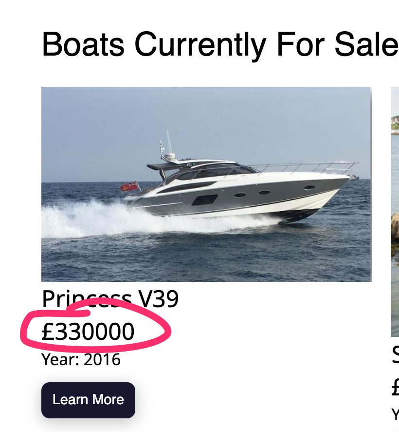Click the red ensign flag on the boat

pos(130,187)
